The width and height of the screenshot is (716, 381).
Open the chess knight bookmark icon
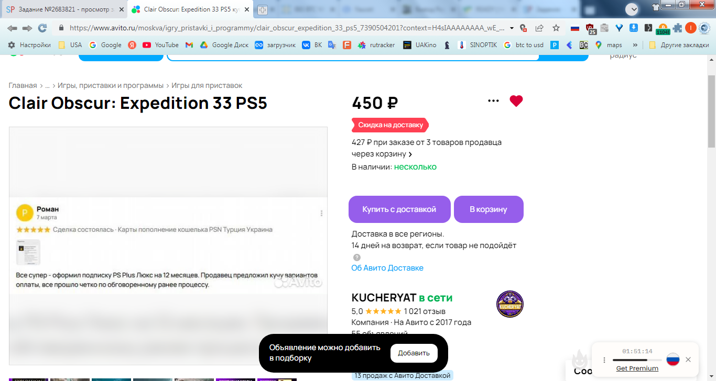tap(447, 45)
